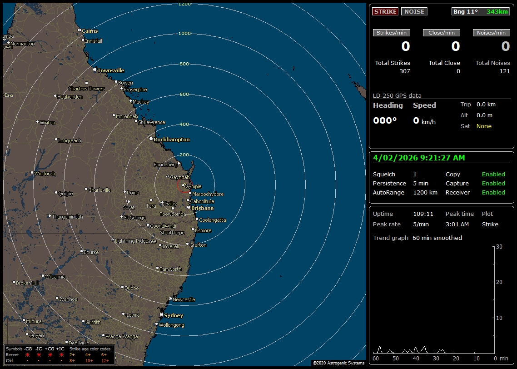Select the +IC recent strike symbol in legend
This screenshot has width=517, height=369.
61,355
